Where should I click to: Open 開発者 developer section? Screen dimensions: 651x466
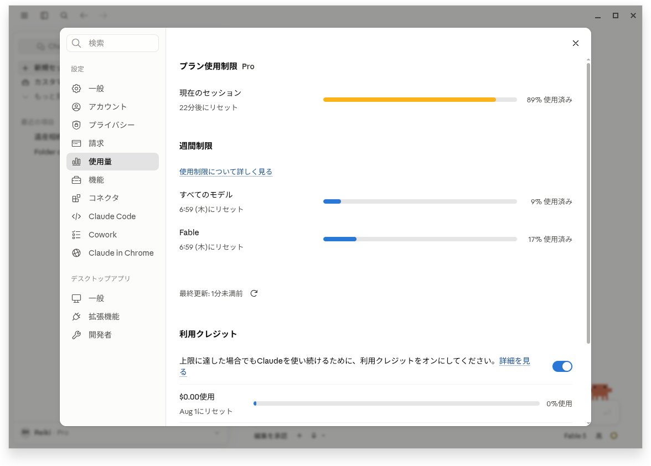tap(112, 335)
